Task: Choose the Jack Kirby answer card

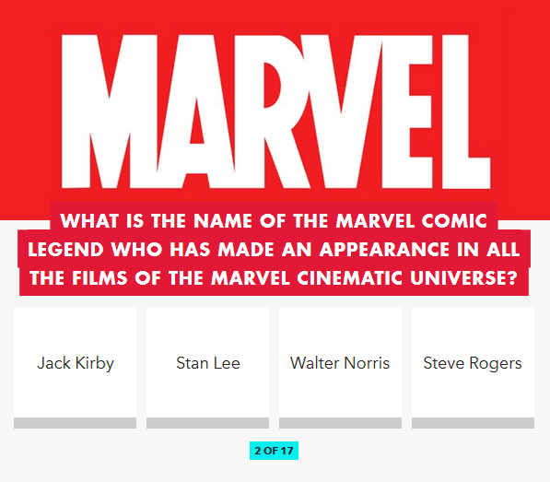Action: [x=75, y=363]
